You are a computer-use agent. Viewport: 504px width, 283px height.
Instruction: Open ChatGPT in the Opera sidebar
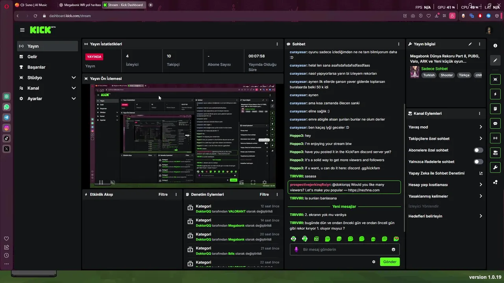[x=7, y=96]
